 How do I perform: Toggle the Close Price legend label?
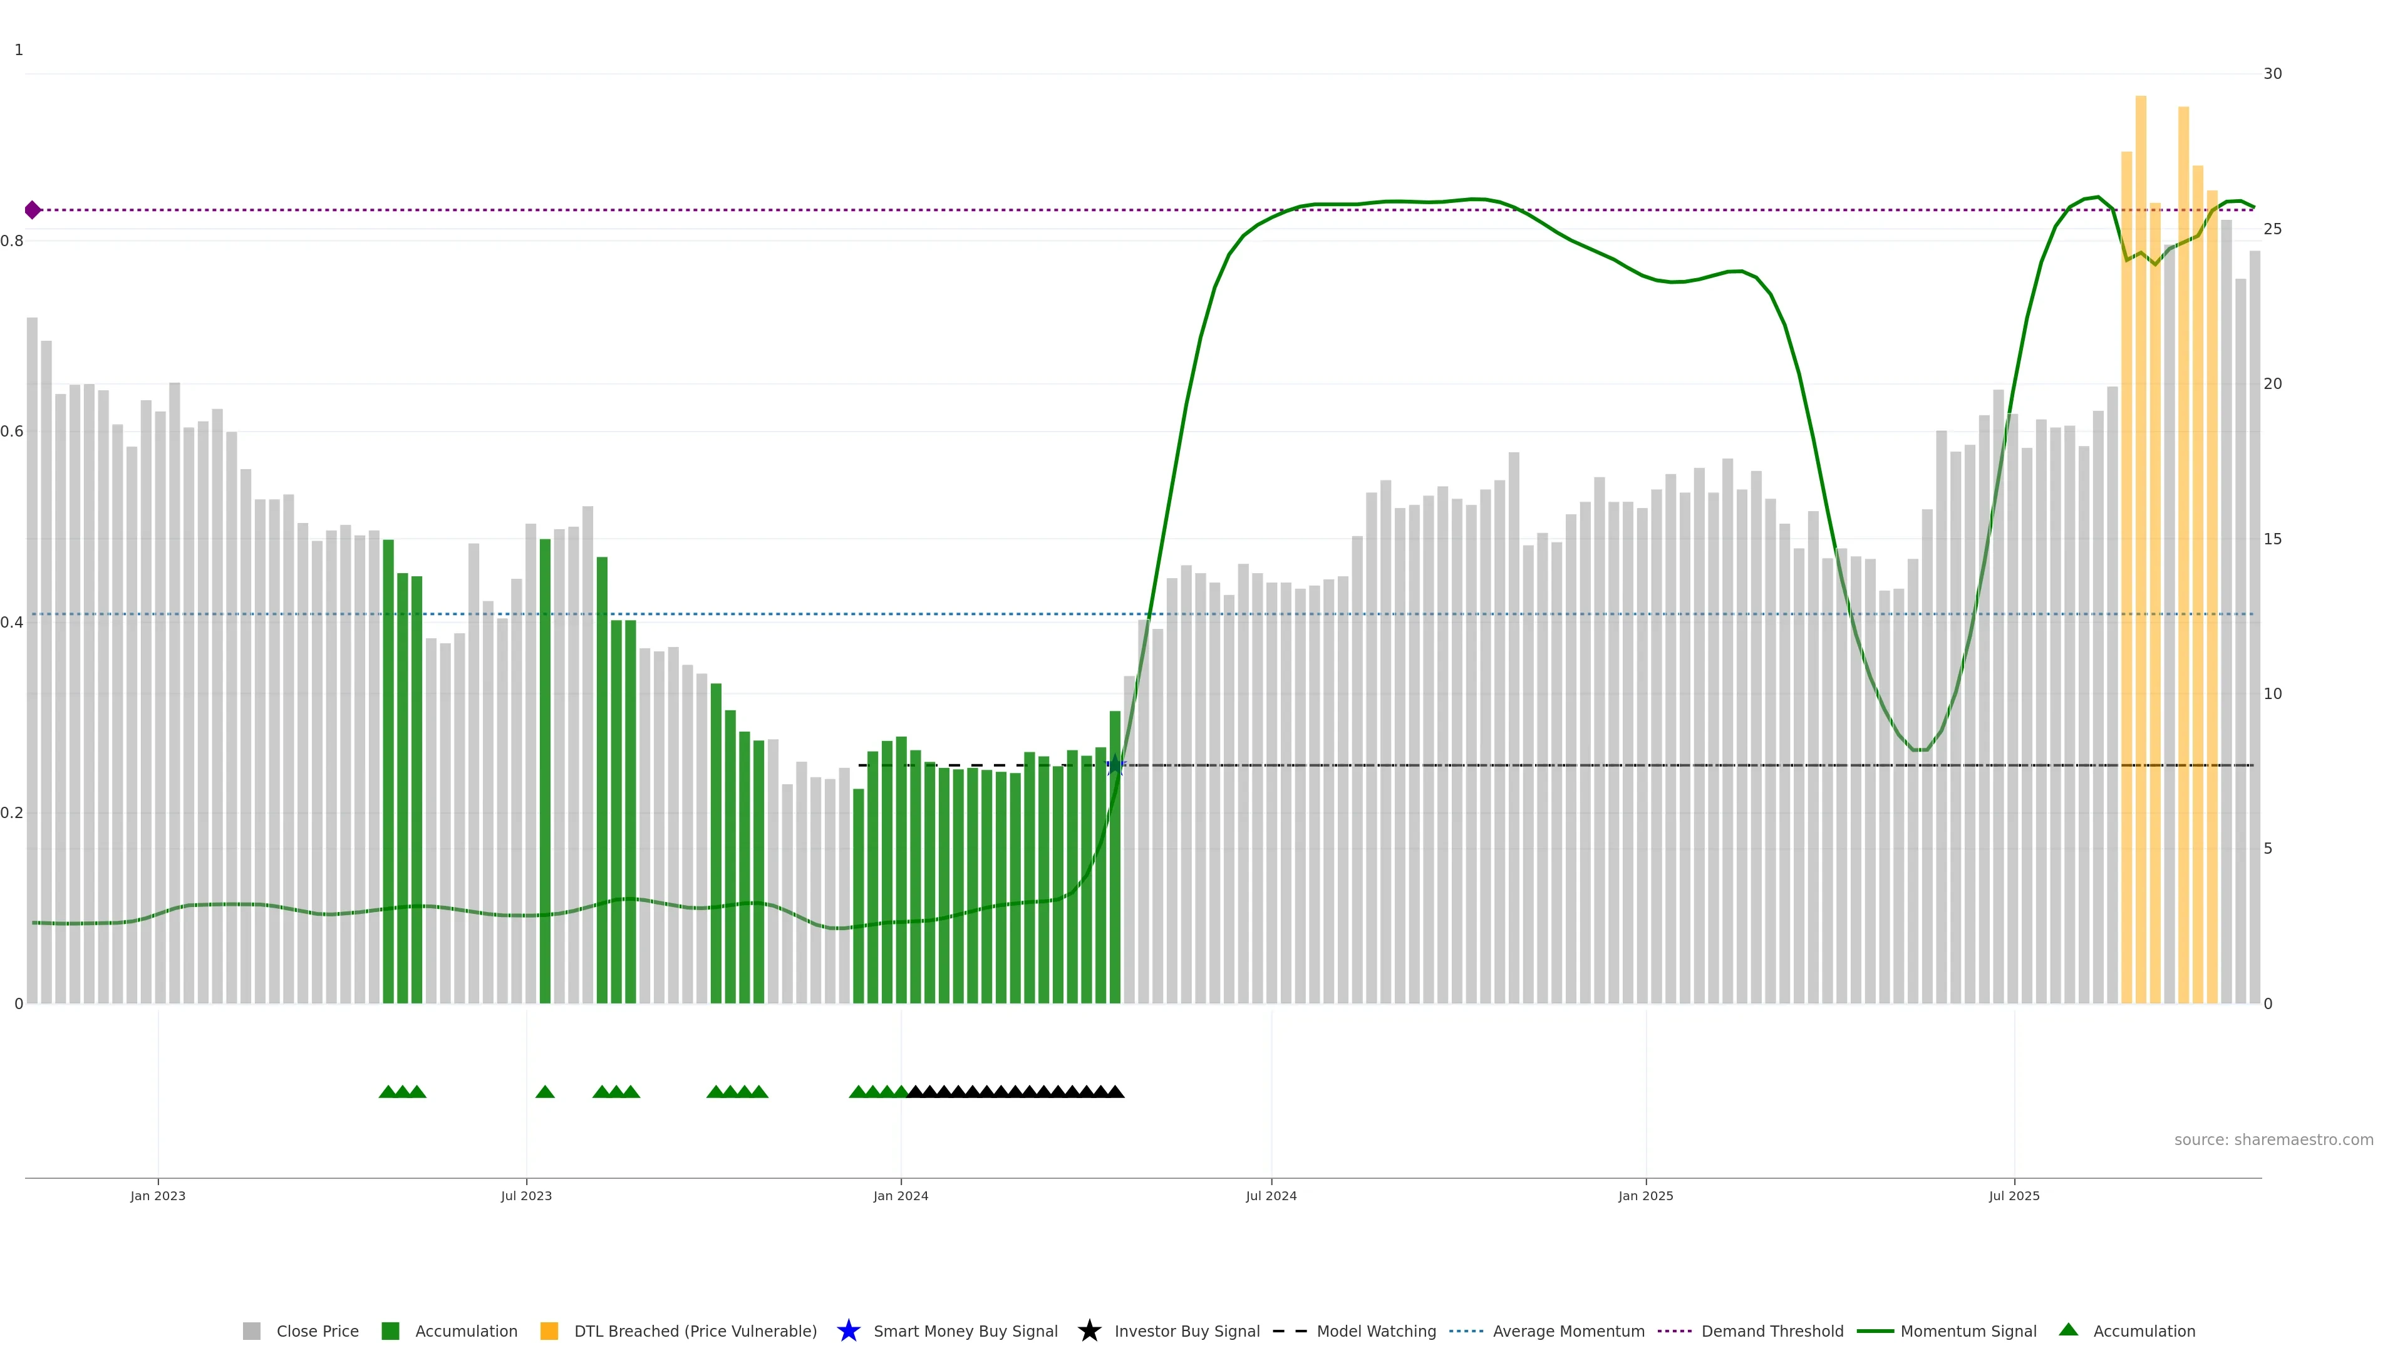click(x=318, y=1332)
